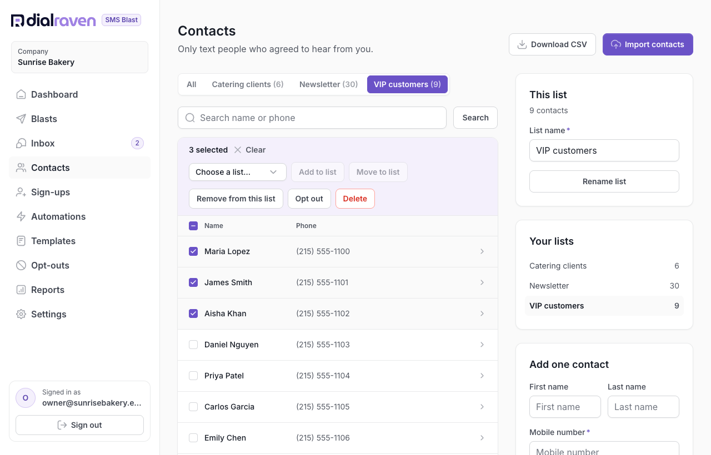This screenshot has height=455, width=711.
Task: Click the Settings gear icon
Action: coord(21,314)
